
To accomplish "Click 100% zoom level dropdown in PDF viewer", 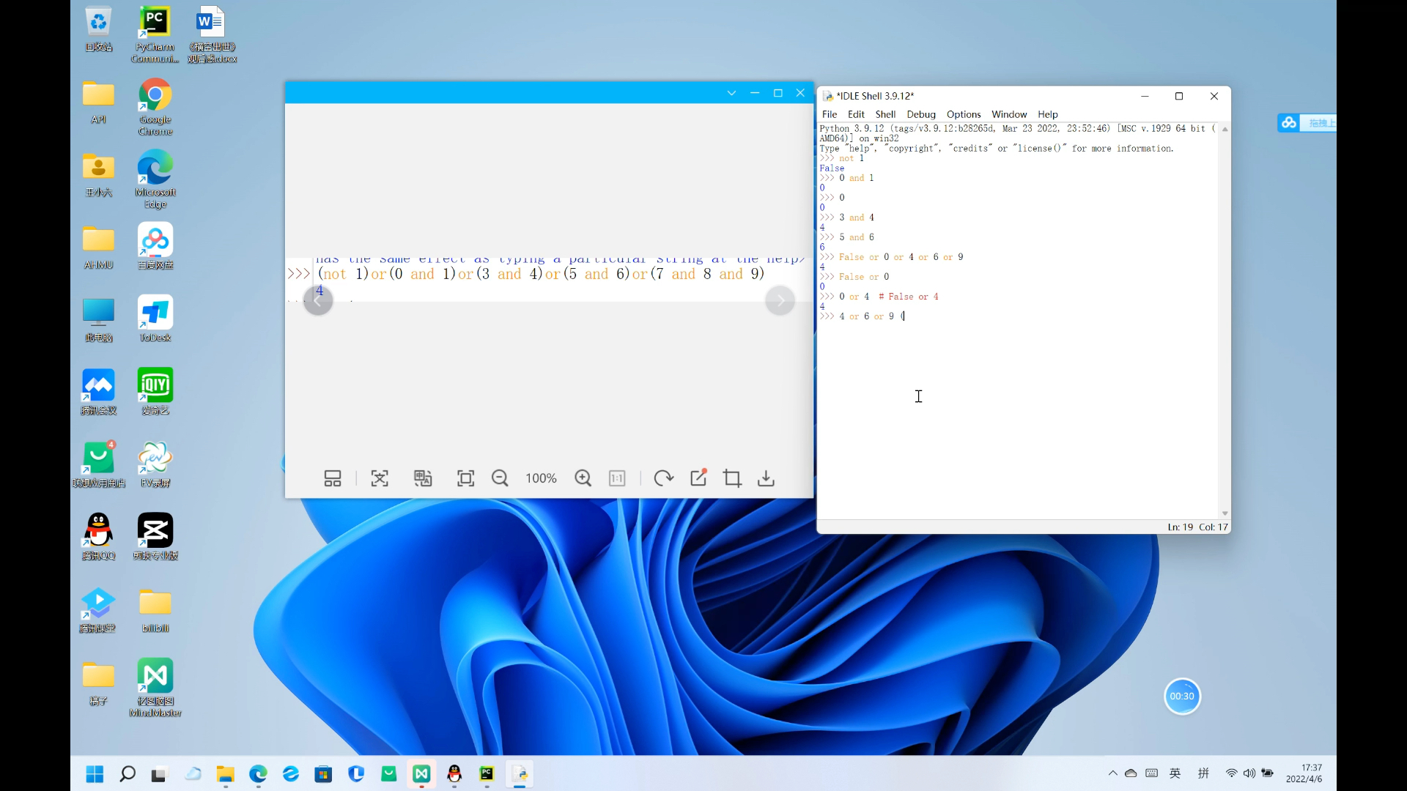I will [x=541, y=477].
